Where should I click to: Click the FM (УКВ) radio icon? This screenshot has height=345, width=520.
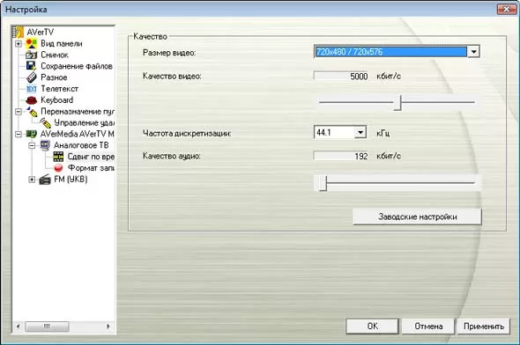(45, 180)
